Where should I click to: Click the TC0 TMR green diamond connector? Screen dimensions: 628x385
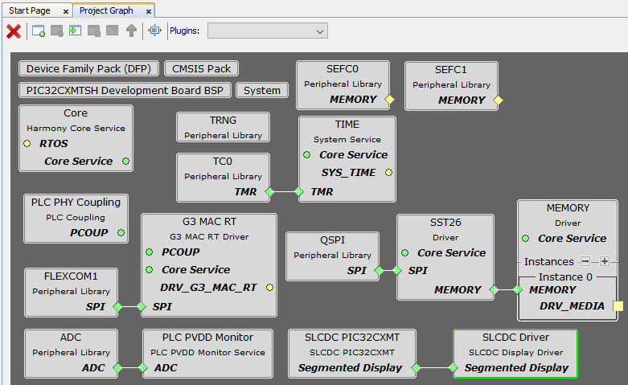[x=269, y=192]
